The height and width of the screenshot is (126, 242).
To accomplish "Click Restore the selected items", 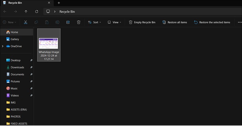I will coord(212,22).
